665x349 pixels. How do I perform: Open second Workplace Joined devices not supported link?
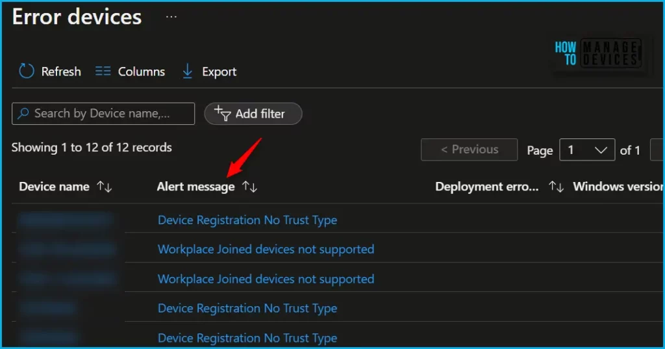pos(266,279)
